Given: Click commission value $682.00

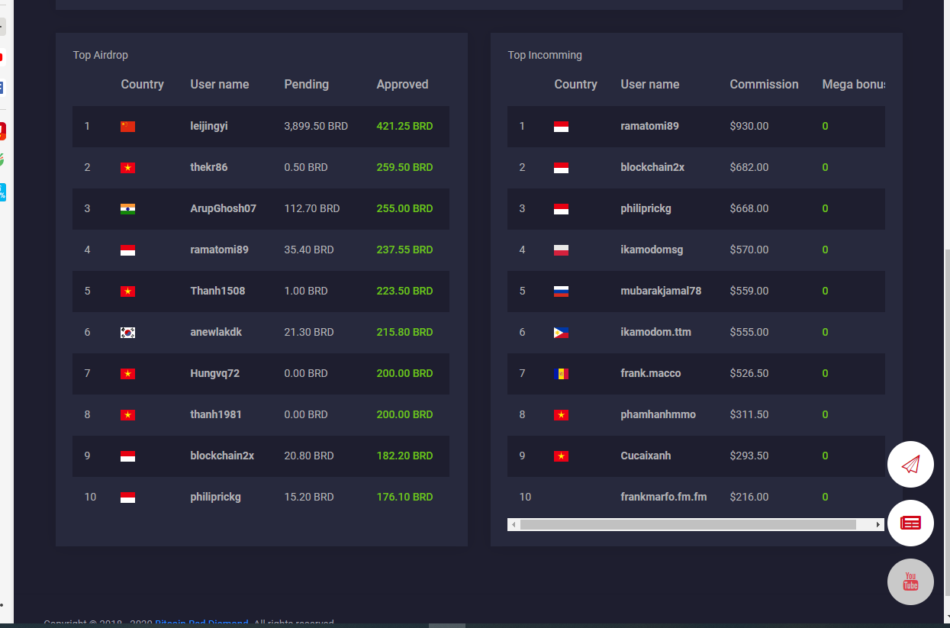Looking at the screenshot, I should click(x=749, y=167).
